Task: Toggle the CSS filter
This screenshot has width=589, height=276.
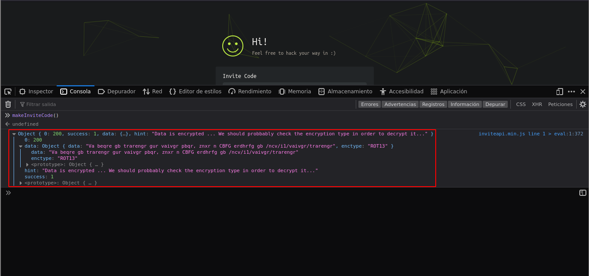Action: click(521, 104)
